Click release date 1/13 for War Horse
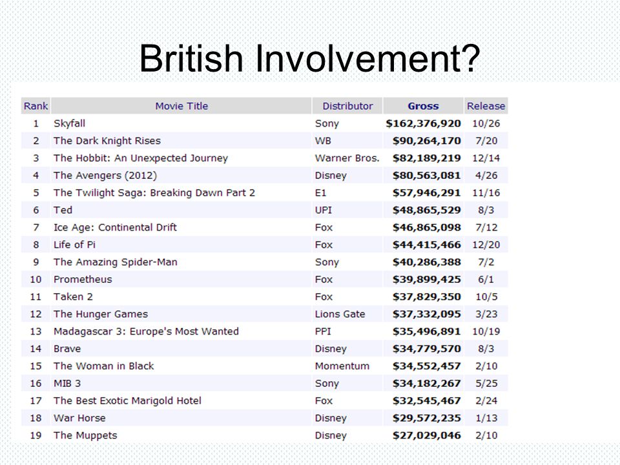 (x=486, y=418)
